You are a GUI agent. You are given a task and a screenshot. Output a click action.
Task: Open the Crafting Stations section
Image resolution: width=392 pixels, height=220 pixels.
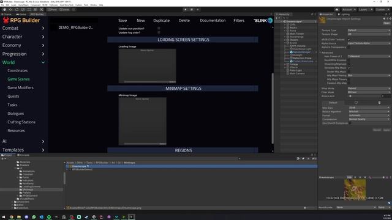[x=21, y=122]
